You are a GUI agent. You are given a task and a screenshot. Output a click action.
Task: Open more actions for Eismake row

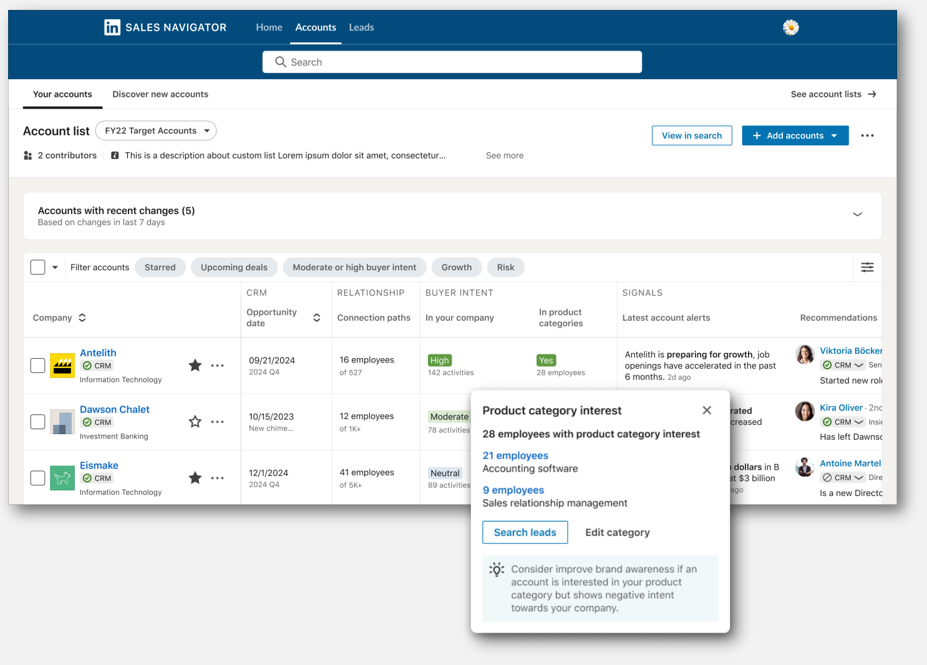tap(217, 478)
